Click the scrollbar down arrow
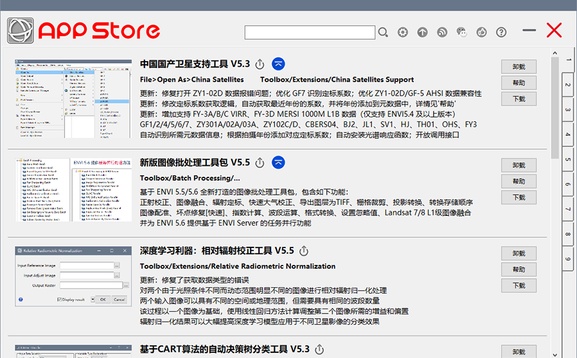 [555, 355]
